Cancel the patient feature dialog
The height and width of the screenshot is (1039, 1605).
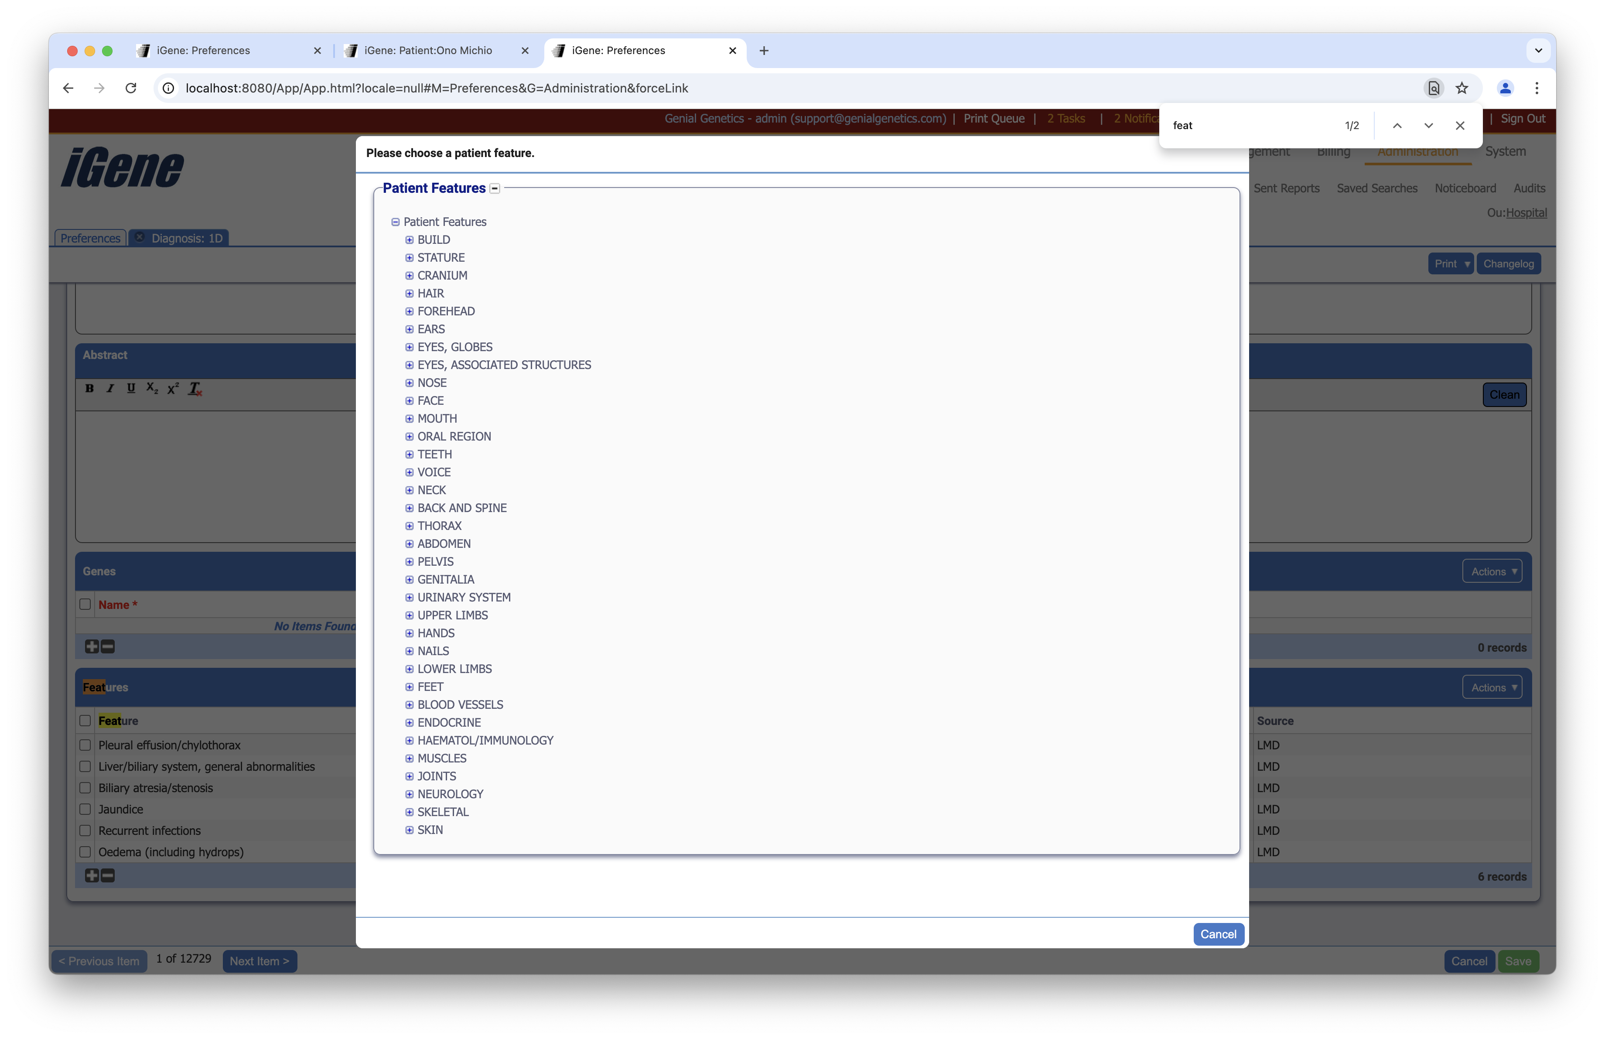coord(1218,934)
